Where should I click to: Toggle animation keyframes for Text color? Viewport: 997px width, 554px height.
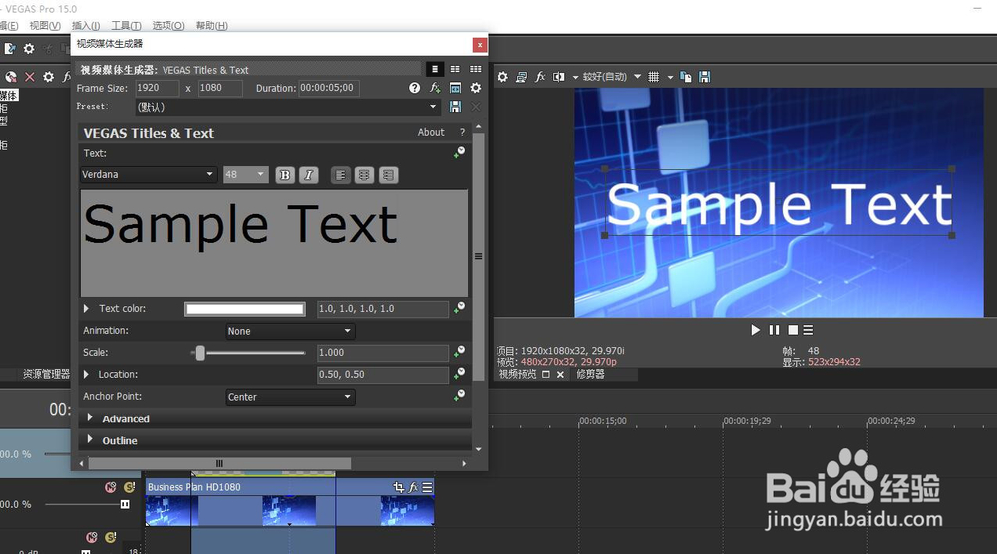[x=459, y=308]
